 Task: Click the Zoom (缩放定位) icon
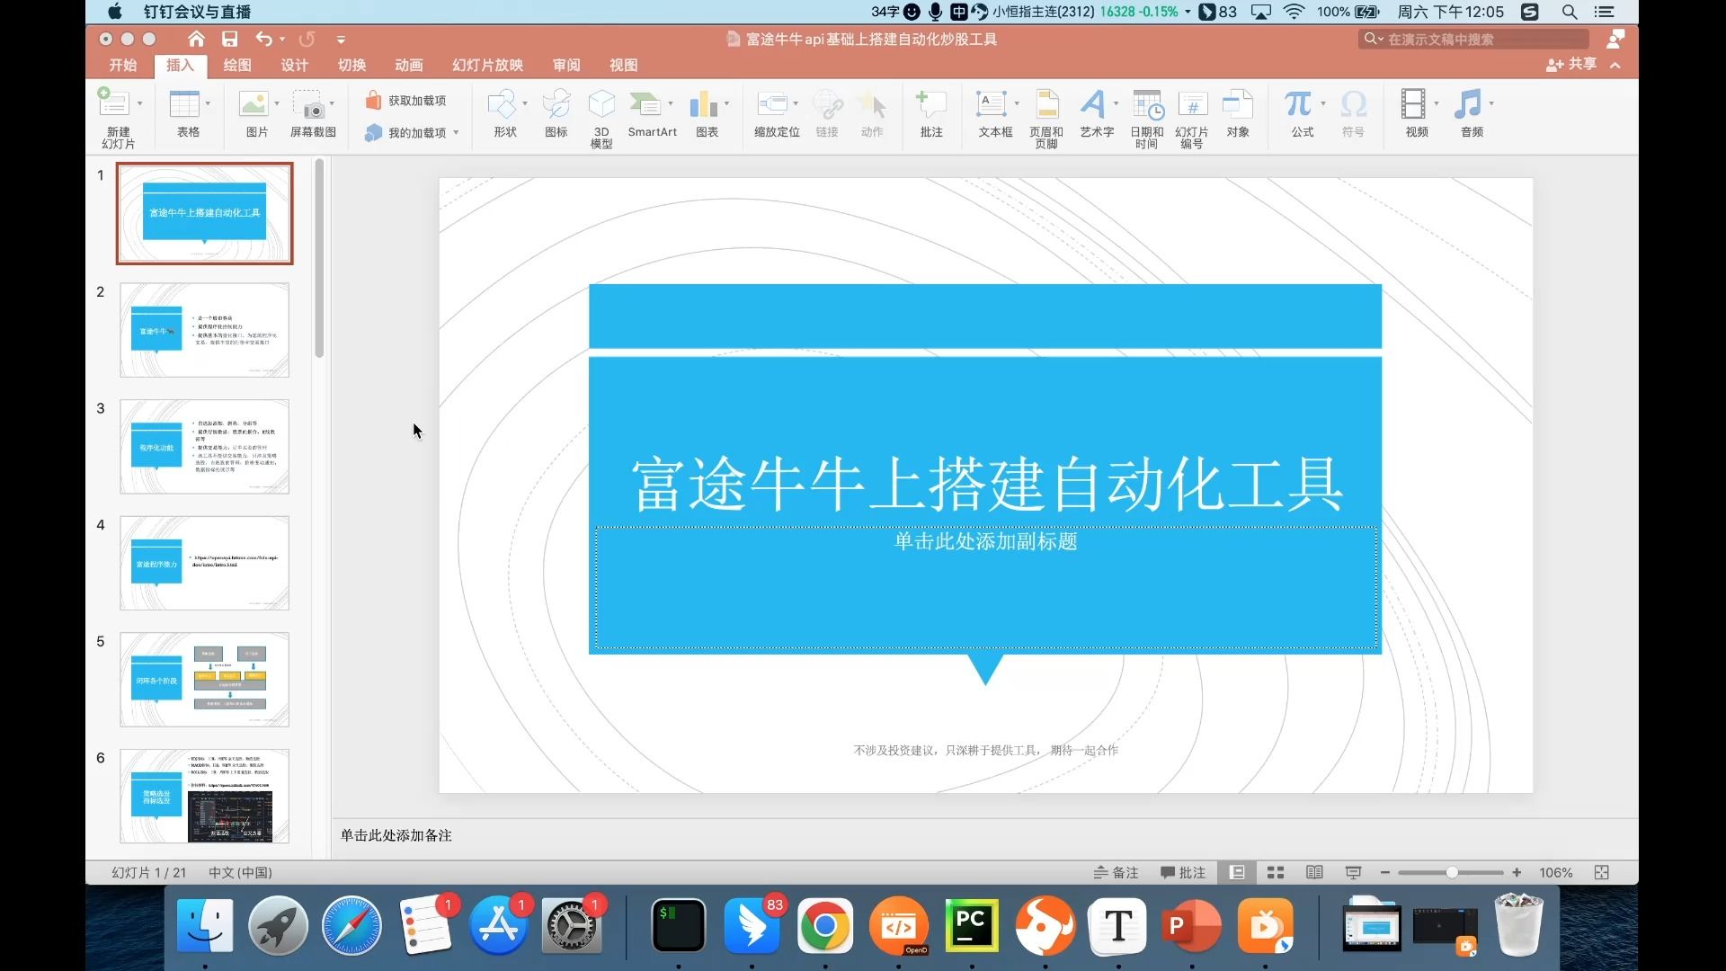click(x=772, y=104)
